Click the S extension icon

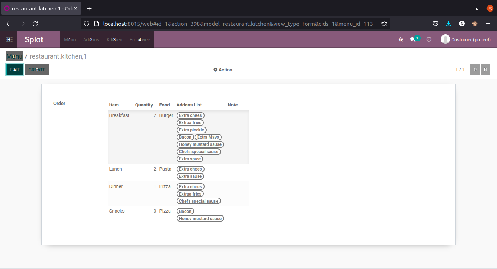tap(462, 24)
